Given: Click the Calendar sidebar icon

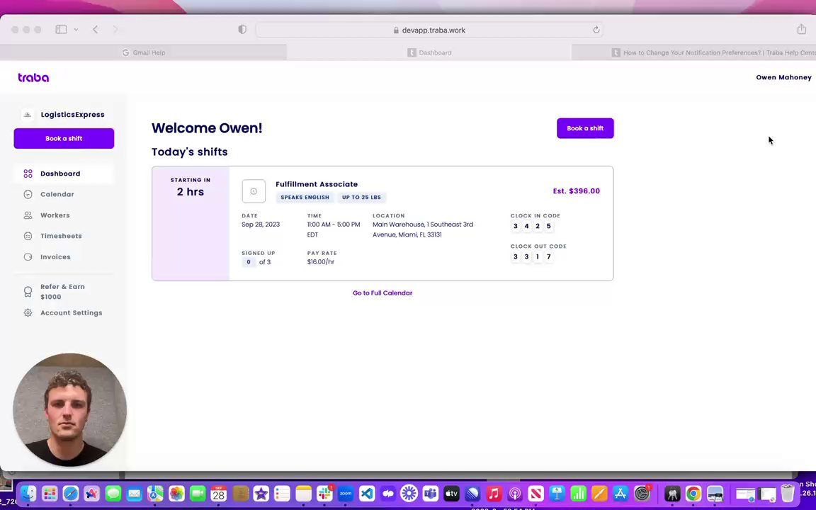Looking at the screenshot, I should coord(28,195).
